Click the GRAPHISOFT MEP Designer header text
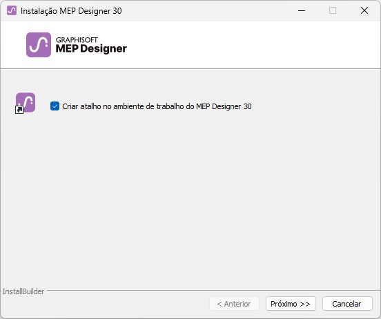 click(91, 45)
